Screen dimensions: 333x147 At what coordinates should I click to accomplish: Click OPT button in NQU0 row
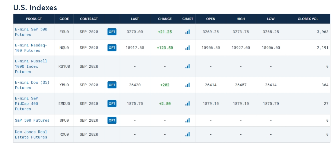pyautogui.click(x=112, y=48)
